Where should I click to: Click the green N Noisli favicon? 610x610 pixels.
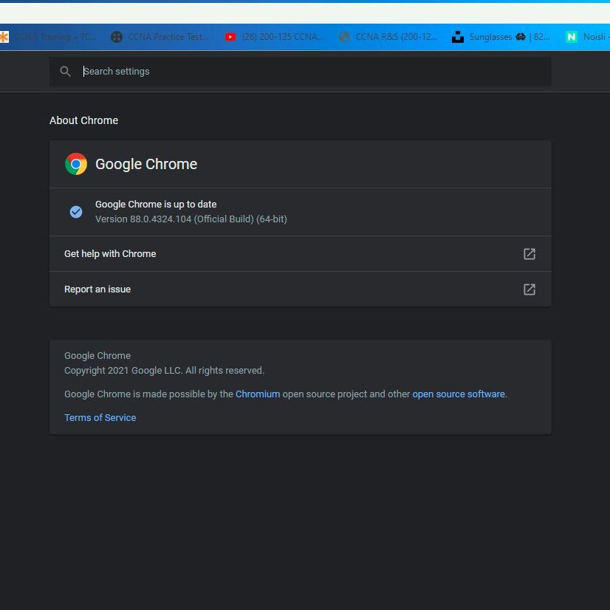(x=571, y=37)
